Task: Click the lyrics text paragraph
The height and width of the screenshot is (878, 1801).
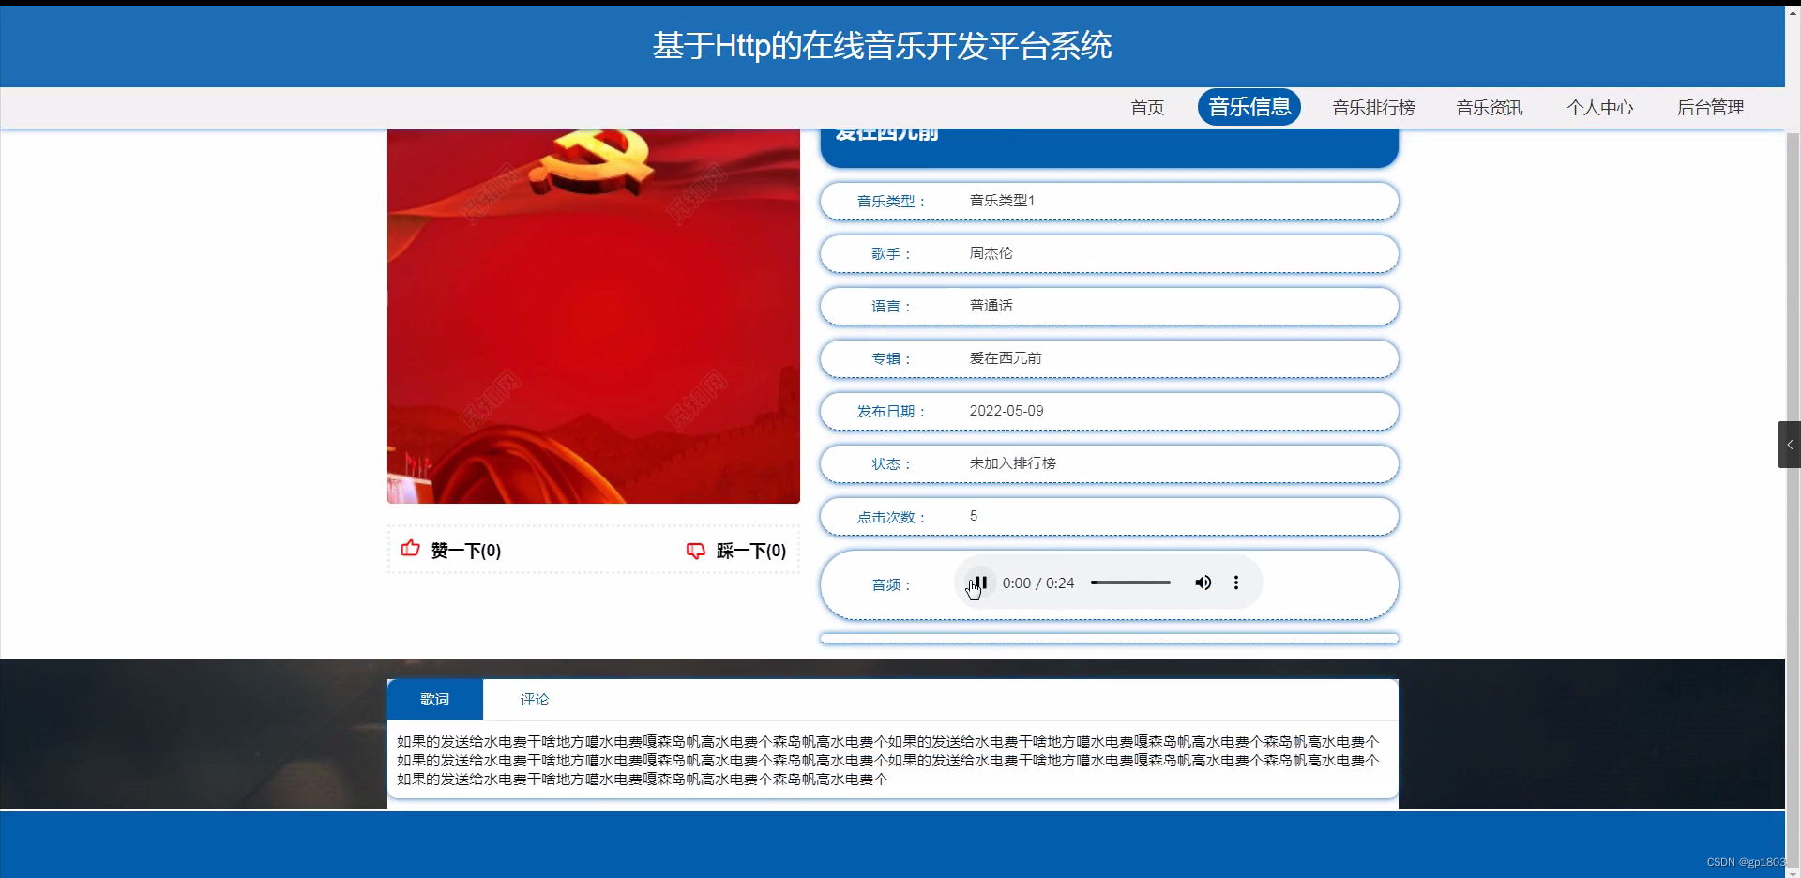Action: (x=888, y=761)
